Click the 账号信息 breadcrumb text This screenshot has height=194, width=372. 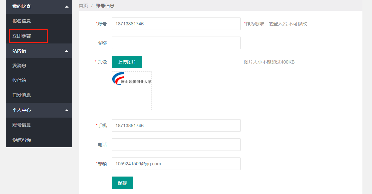tap(105, 6)
